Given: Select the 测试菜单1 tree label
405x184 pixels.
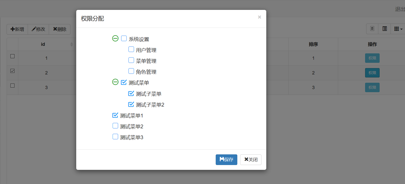Looking at the screenshot, I should point(132,116).
